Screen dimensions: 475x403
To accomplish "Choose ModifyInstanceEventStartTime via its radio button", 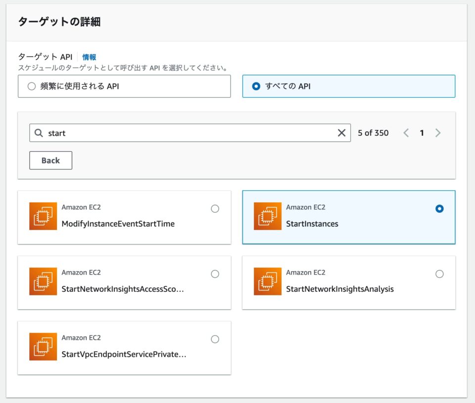I will click(215, 208).
